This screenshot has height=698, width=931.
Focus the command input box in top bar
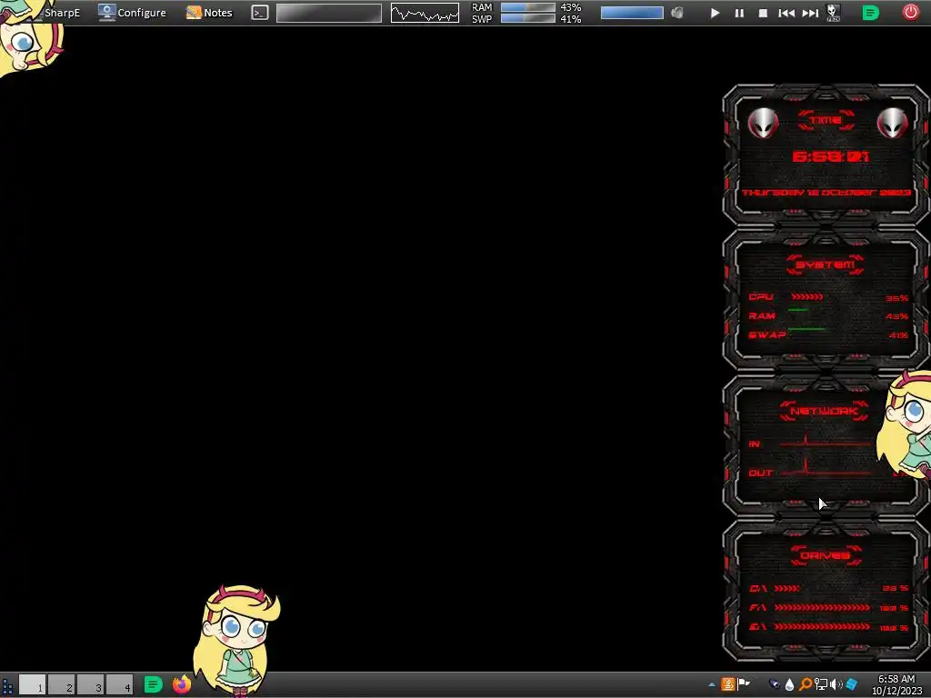click(x=329, y=13)
